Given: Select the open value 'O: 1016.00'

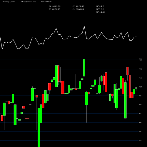Looking at the screenshot, I should click(55, 6).
